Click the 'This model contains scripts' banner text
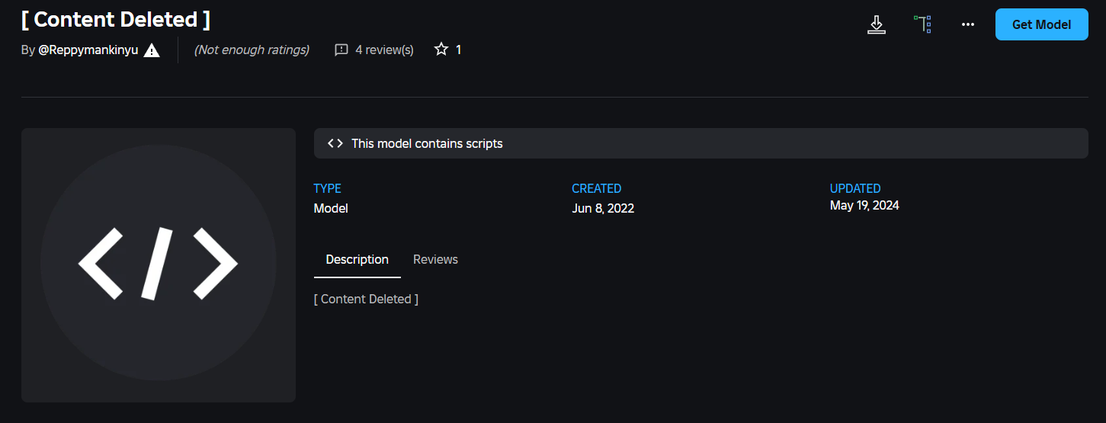 click(427, 143)
